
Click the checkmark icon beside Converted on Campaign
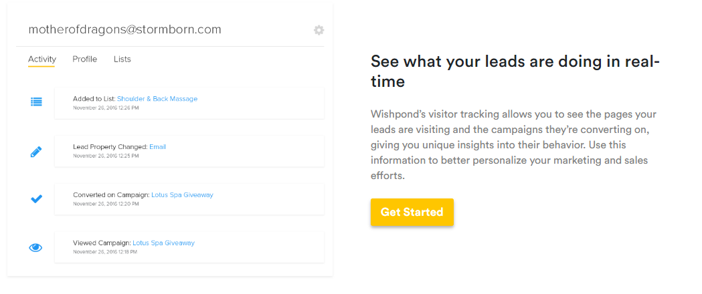[x=36, y=198]
